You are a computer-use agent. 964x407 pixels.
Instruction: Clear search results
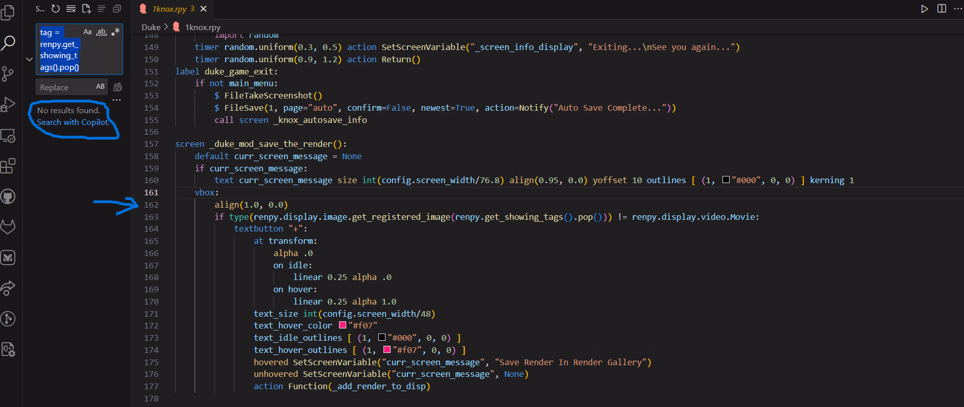tap(71, 9)
